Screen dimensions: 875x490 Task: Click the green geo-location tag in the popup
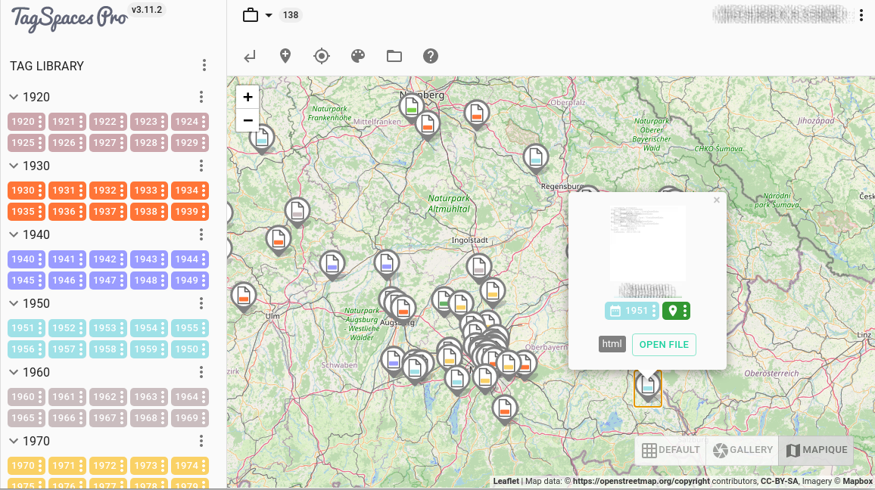[x=671, y=310]
